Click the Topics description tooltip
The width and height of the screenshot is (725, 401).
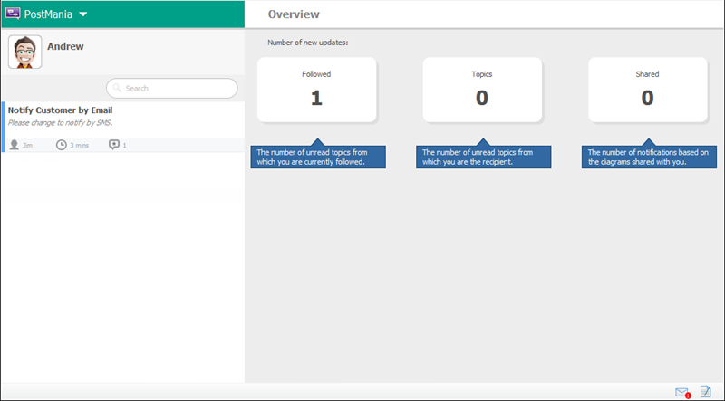pos(484,157)
